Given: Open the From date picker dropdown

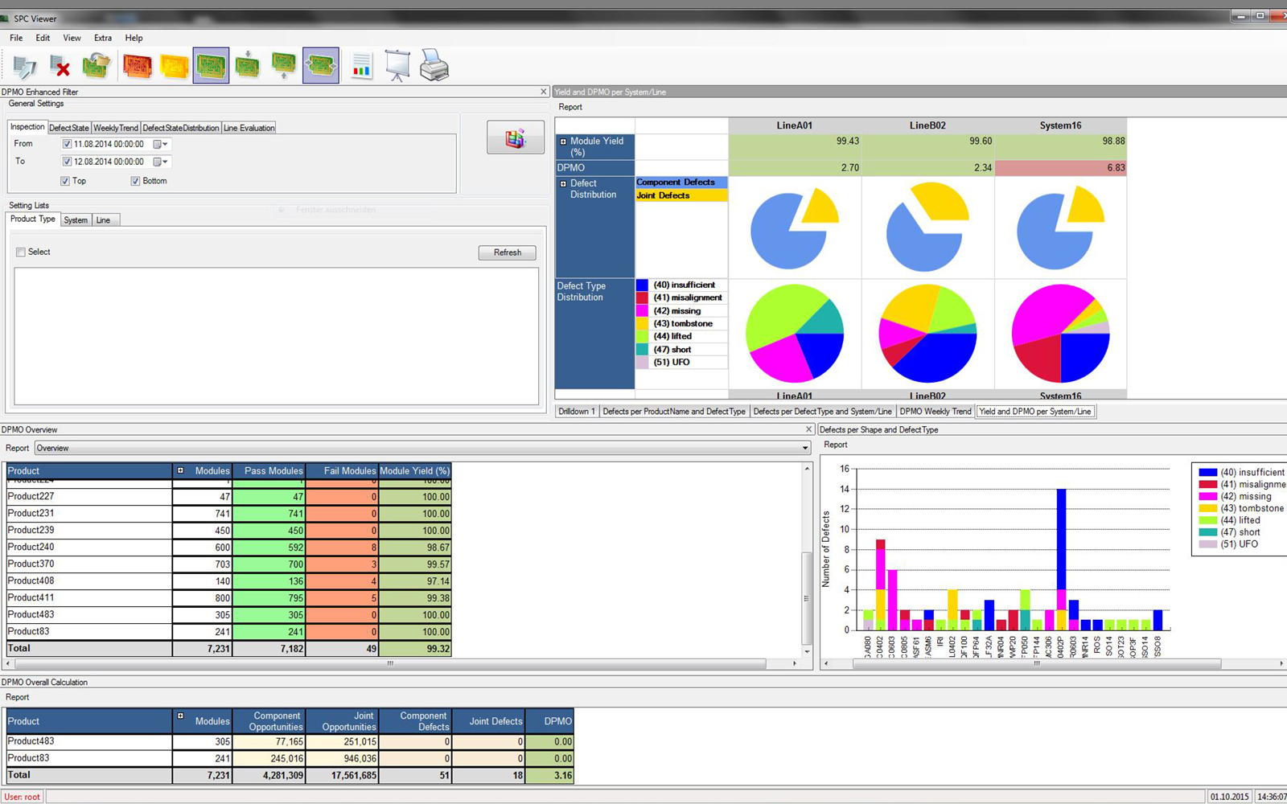Looking at the screenshot, I should [165, 145].
